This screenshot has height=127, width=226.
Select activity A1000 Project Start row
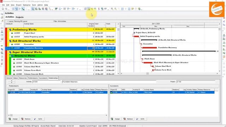pos(63,33)
